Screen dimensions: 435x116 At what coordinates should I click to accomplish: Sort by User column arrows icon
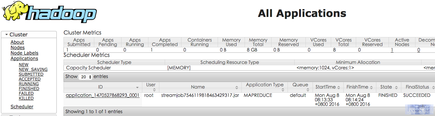click(x=154, y=90)
